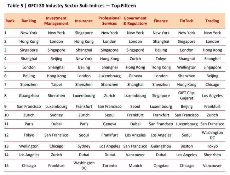The image size is (230, 175).
Task: Click the Taipei cell
Action: point(56,85)
